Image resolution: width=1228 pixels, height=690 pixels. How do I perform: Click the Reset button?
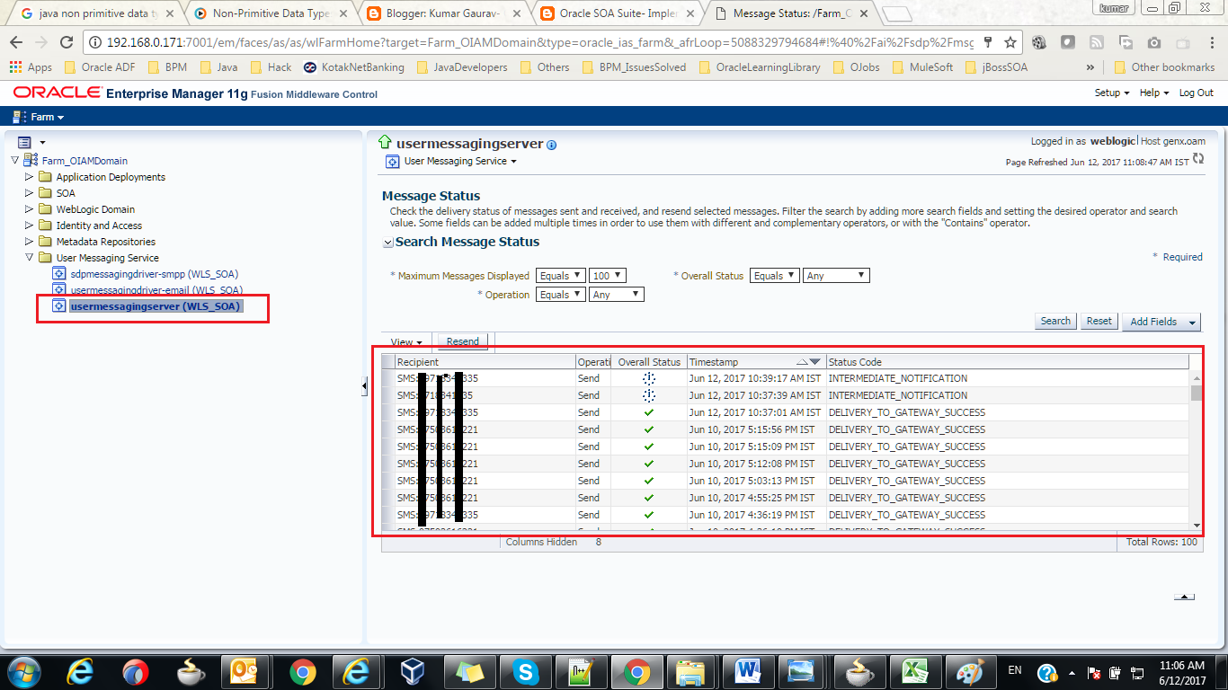point(1099,322)
